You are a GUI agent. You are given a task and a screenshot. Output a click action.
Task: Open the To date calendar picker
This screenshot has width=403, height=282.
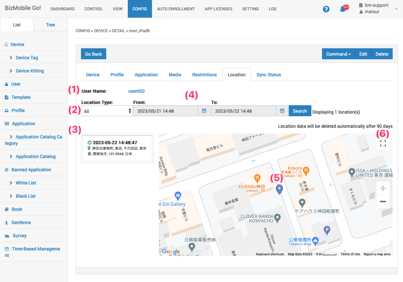pyautogui.click(x=282, y=111)
